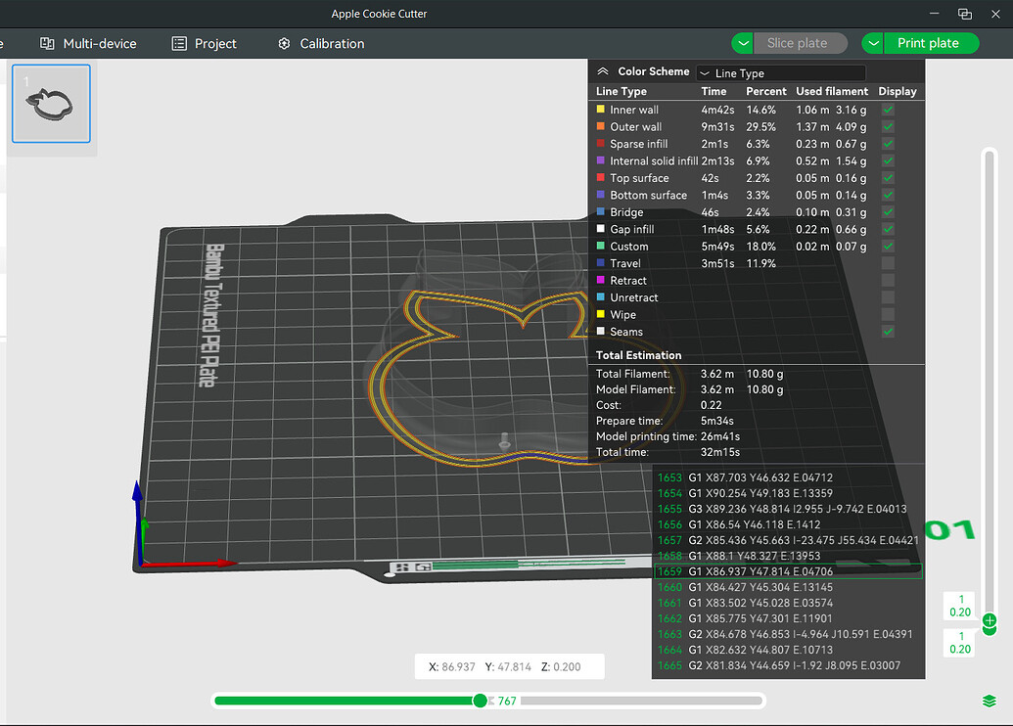1013x726 pixels.
Task: Click the layers stack icon at bottom right
Action: (990, 701)
